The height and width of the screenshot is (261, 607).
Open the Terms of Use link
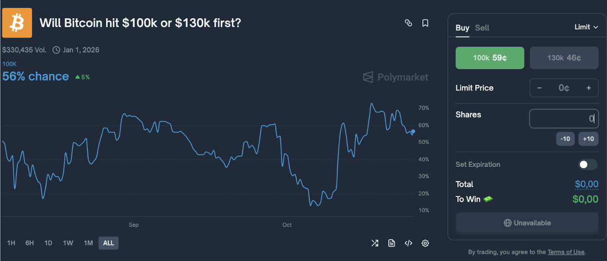pos(566,252)
